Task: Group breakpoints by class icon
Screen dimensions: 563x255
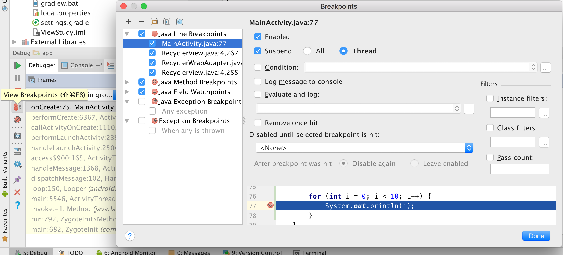Action: click(180, 22)
